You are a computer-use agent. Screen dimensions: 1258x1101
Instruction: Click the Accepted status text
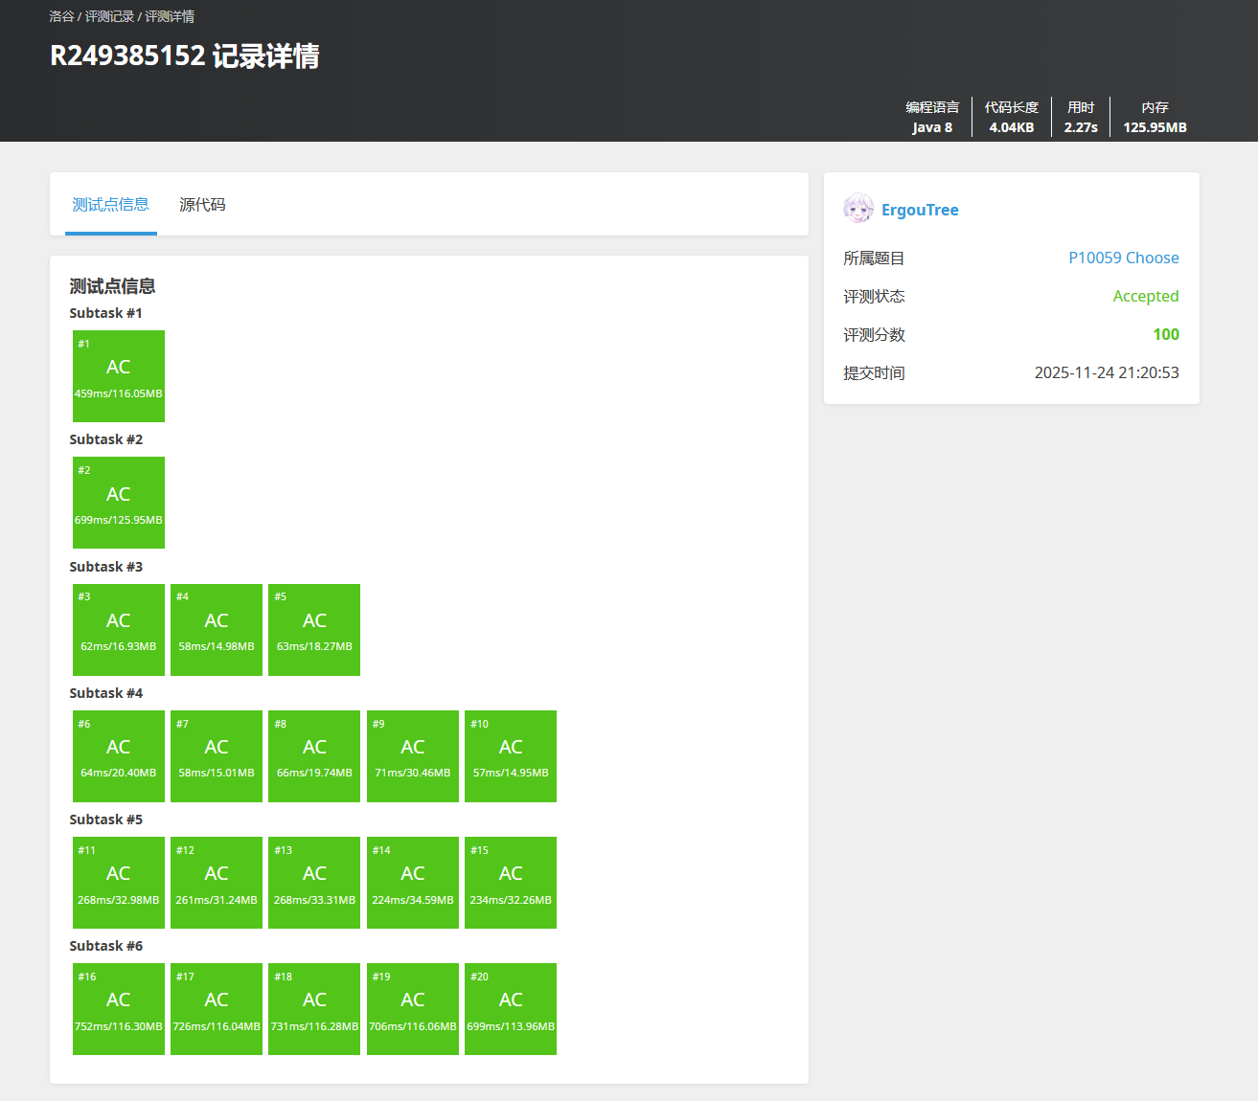[x=1145, y=297]
